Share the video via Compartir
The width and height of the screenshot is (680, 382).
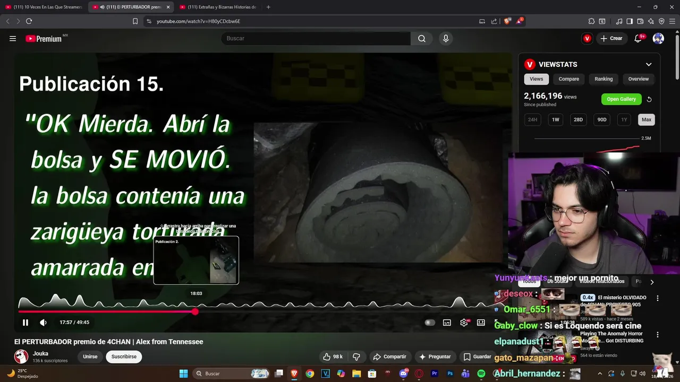389,357
